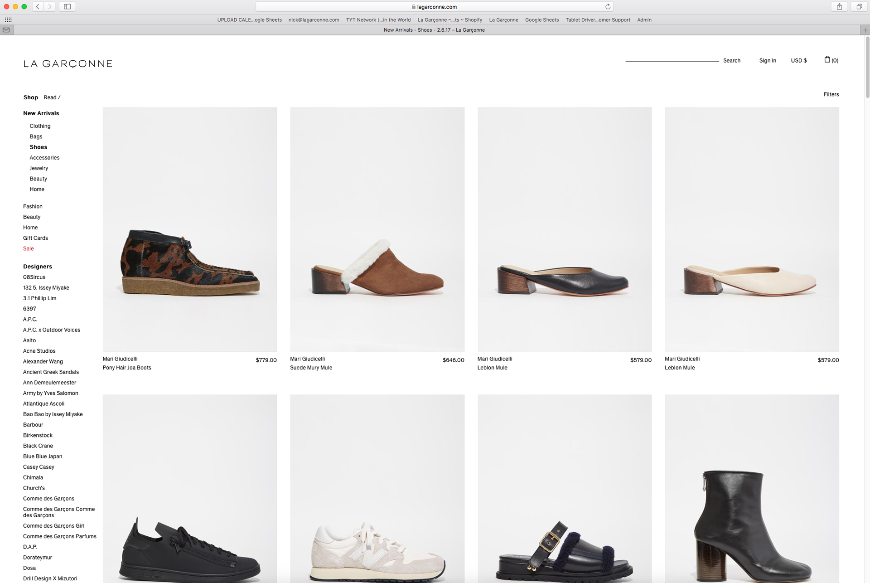
Task: Expand the Fashion category in sidebar
Action: click(x=33, y=206)
